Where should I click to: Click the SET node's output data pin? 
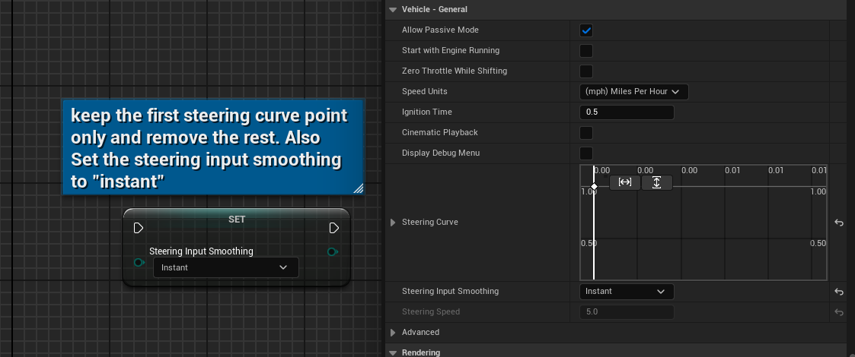(x=332, y=251)
